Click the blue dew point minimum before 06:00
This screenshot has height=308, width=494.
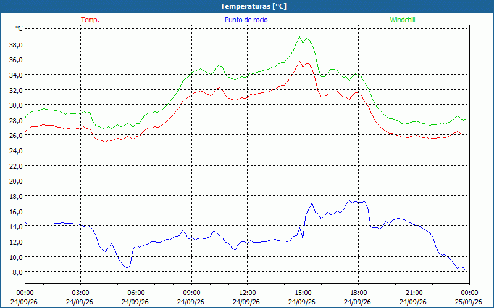[127, 268]
